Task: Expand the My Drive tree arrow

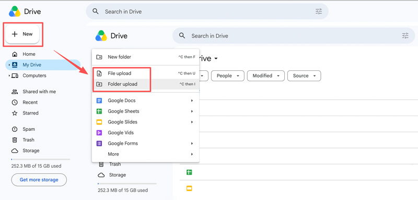Action: (9, 65)
